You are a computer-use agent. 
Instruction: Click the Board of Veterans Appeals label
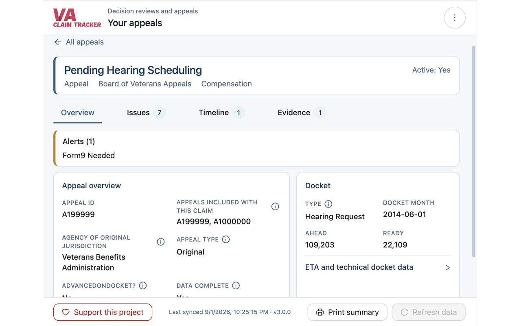click(145, 84)
